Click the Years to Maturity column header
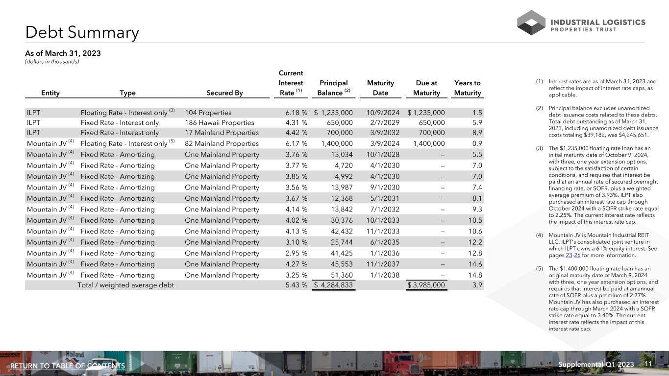The height and width of the screenshot is (376, 669). coord(467,88)
